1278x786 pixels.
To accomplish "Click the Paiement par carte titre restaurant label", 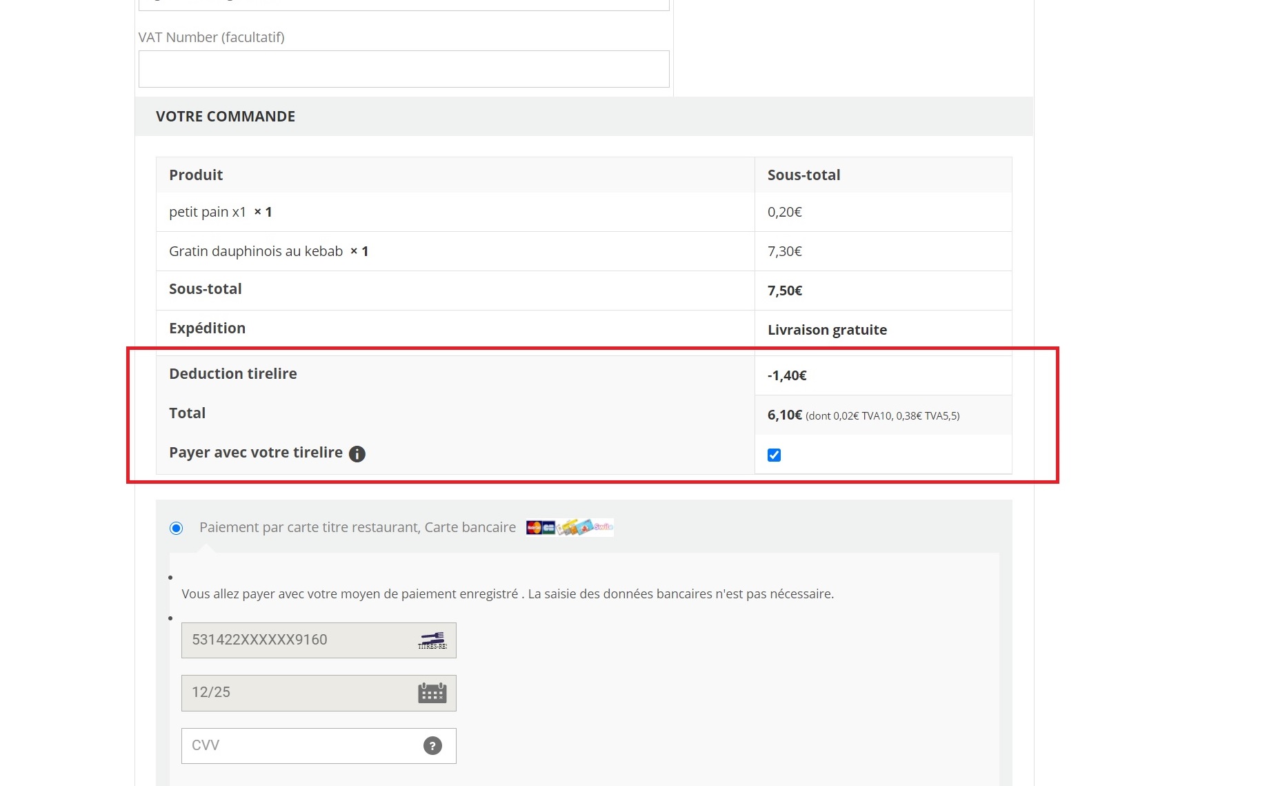I will pos(357,527).
